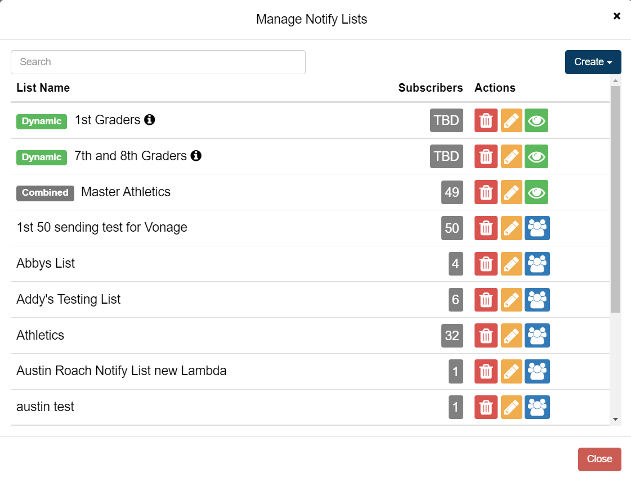Open subscribers for Abbys List
This screenshot has width=631, height=478.
tap(537, 264)
